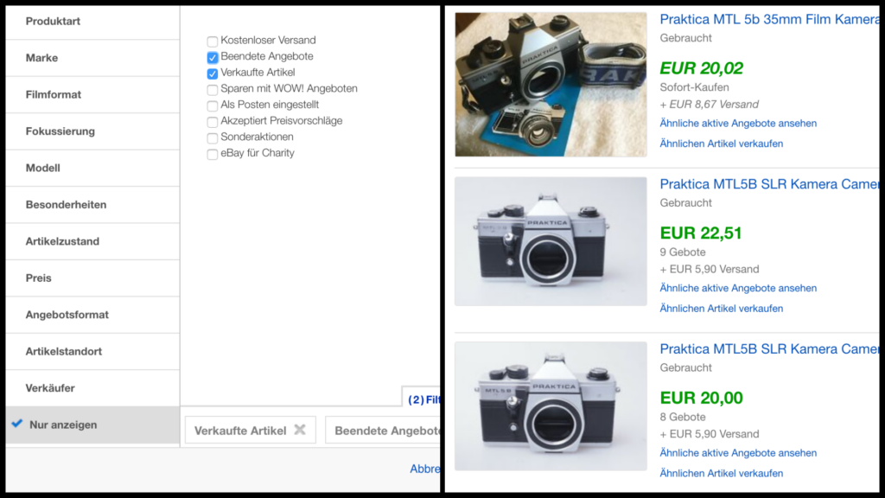Select Angebotsformat filter category

(92, 315)
